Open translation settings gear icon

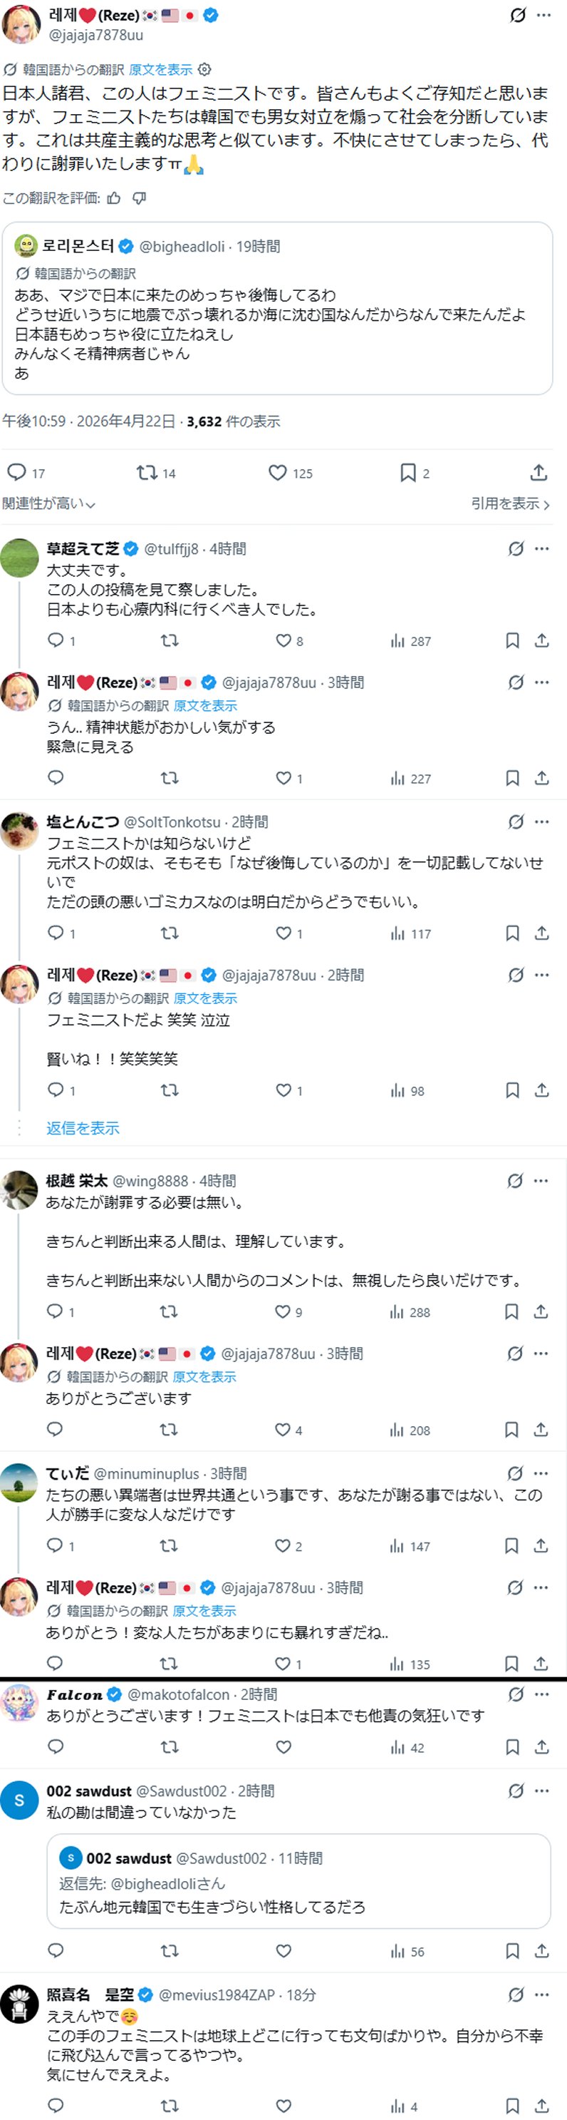205,69
